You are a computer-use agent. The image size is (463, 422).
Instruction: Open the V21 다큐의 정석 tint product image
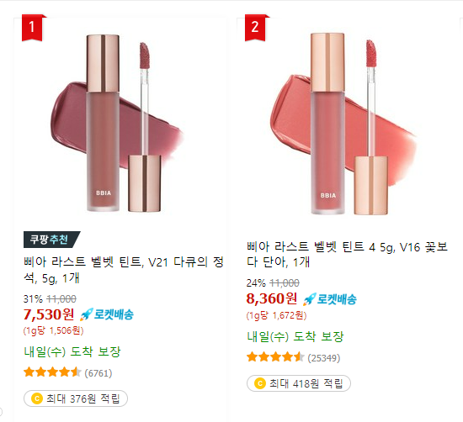118,124
